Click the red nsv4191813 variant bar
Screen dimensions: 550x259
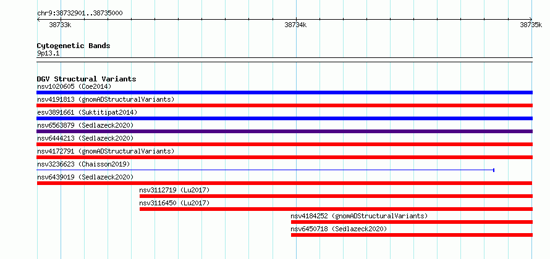[x=284, y=105]
